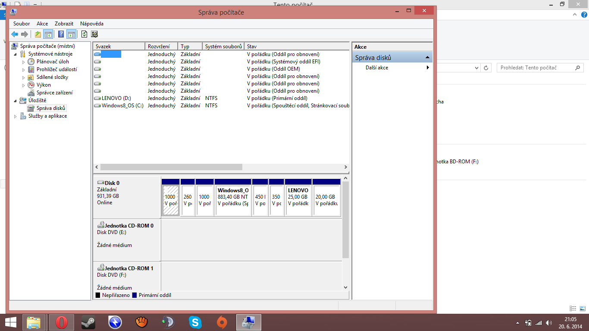589x331 pixels.
Task: Sort by the Systém souborů column header
Action: (223, 46)
